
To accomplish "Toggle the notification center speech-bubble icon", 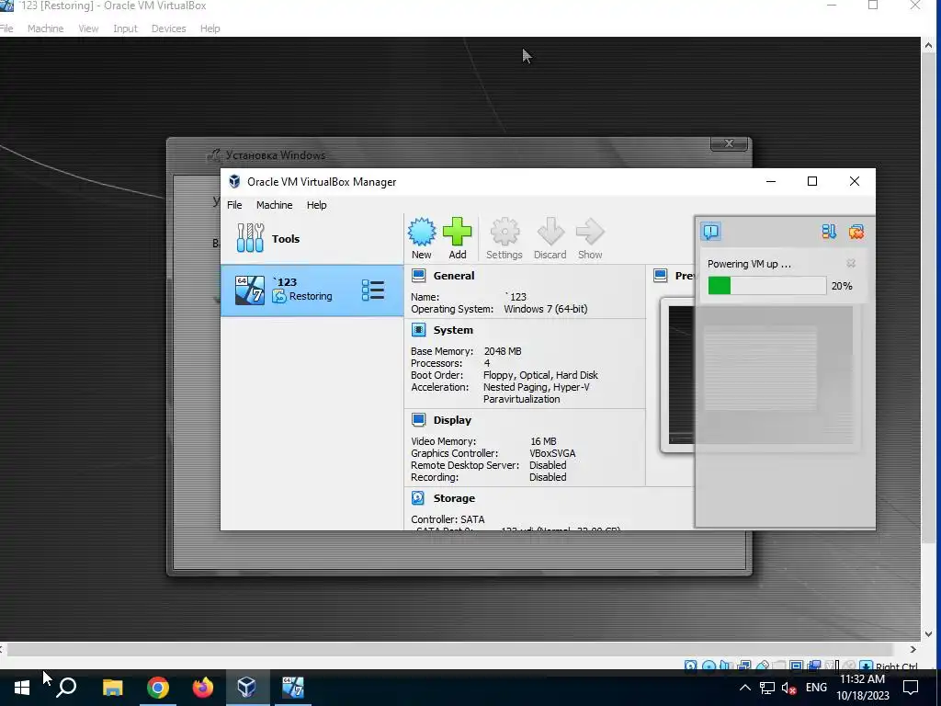I will point(711,231).
